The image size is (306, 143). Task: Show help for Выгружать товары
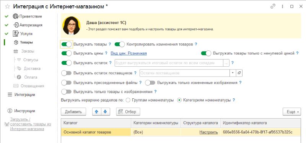(x=110, y=44)
